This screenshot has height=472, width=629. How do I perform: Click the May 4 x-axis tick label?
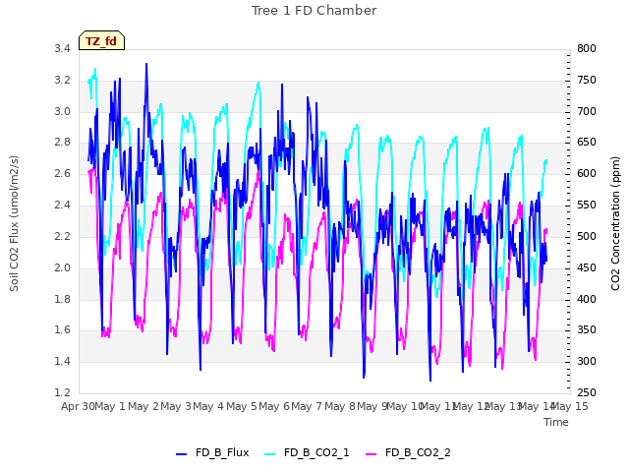pyautogui.click(x=208, y=406)
